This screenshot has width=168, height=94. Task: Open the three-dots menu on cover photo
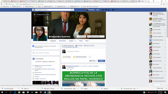point(103,37)
